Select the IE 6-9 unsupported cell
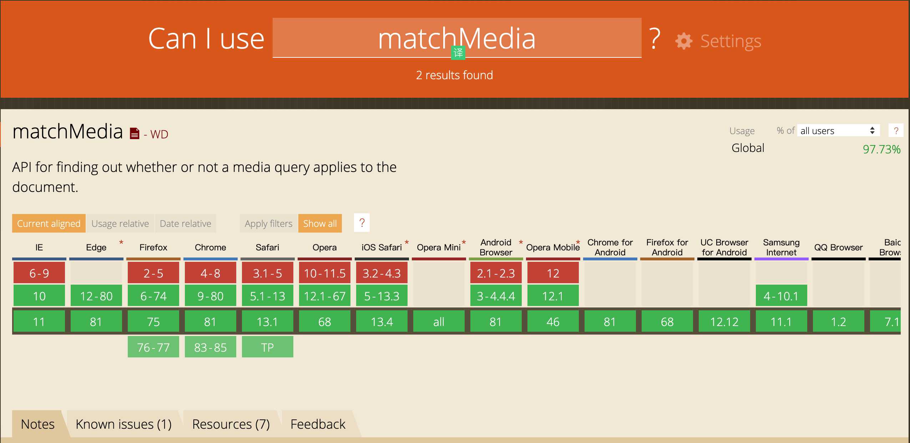Viewport: 910px width, 443px height. point(39,273)
